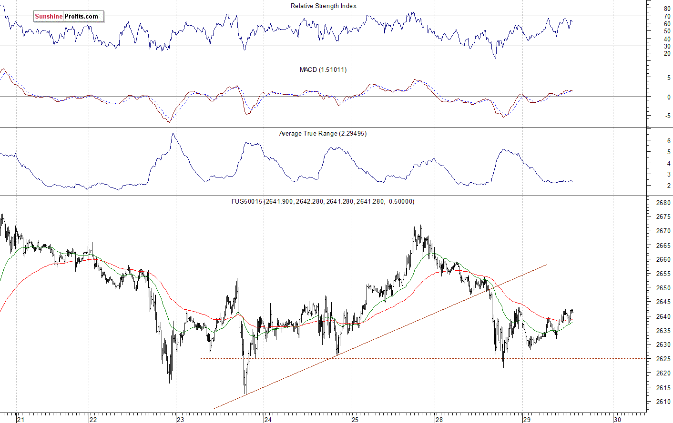673x423 pixels.
Task: Click the 2660 price axis label
Action: tap(663, 260)
